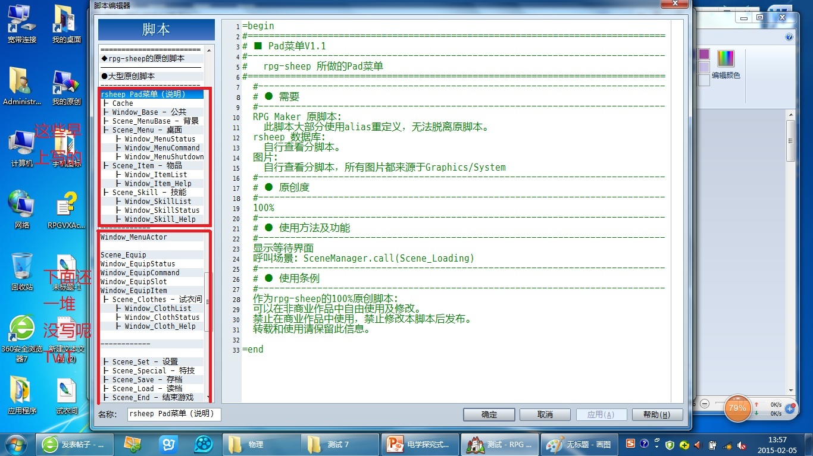Select Scene_Item - 物品 script
The height and width of the screenshot is (456, 813).
point(152,165)
